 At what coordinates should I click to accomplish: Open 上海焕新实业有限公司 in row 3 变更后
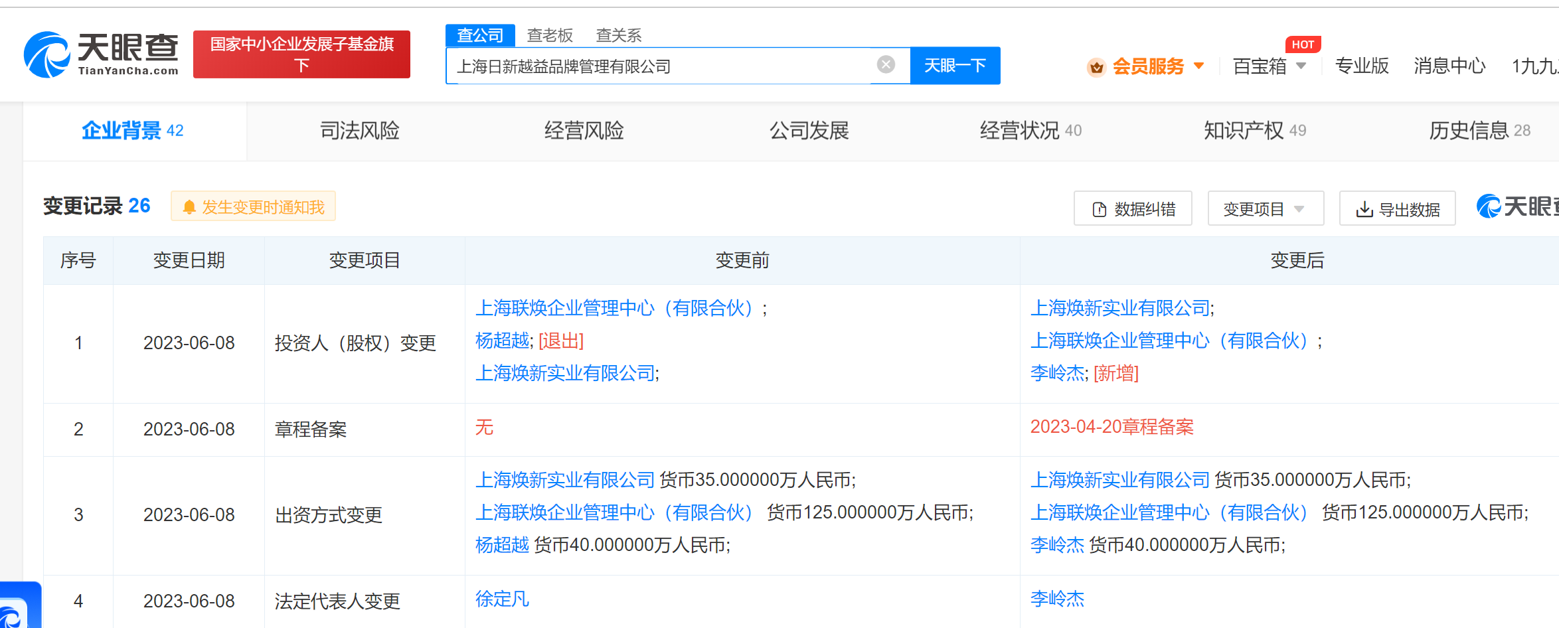point(1120,480)
